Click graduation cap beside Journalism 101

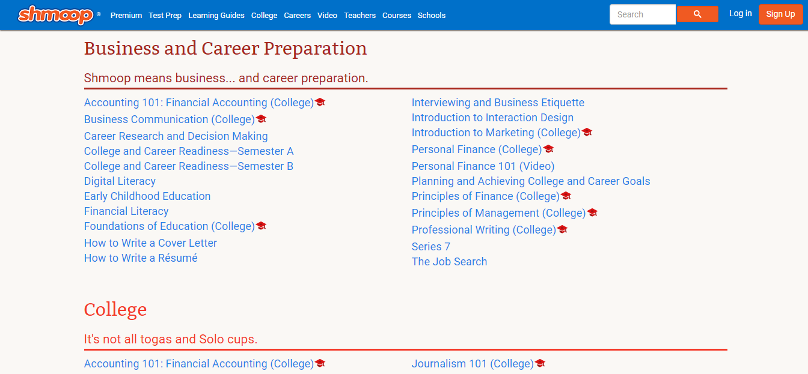(x=540, y=363)
